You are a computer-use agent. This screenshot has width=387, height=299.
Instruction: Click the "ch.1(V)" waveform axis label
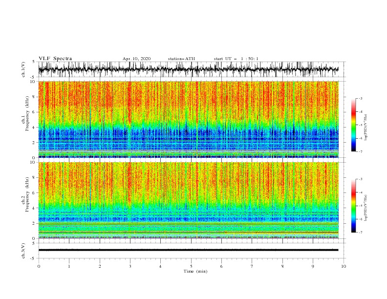(23, 69)
